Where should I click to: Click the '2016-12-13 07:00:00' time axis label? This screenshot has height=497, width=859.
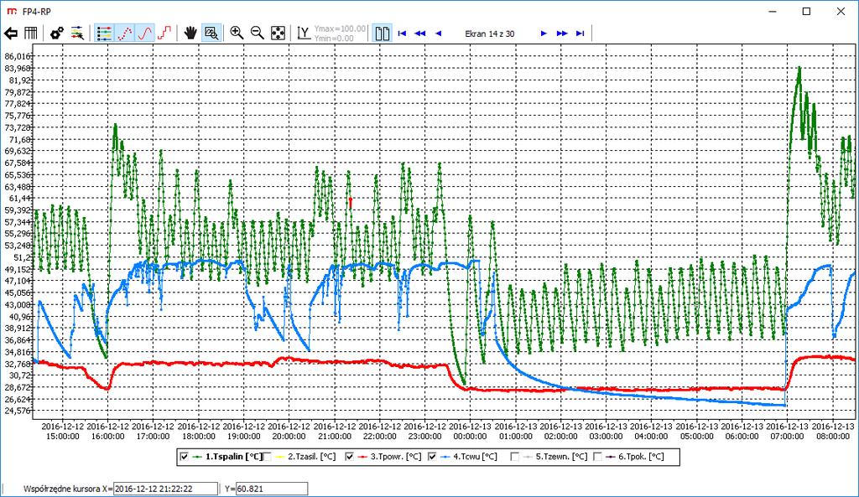[x=787, y=432]
